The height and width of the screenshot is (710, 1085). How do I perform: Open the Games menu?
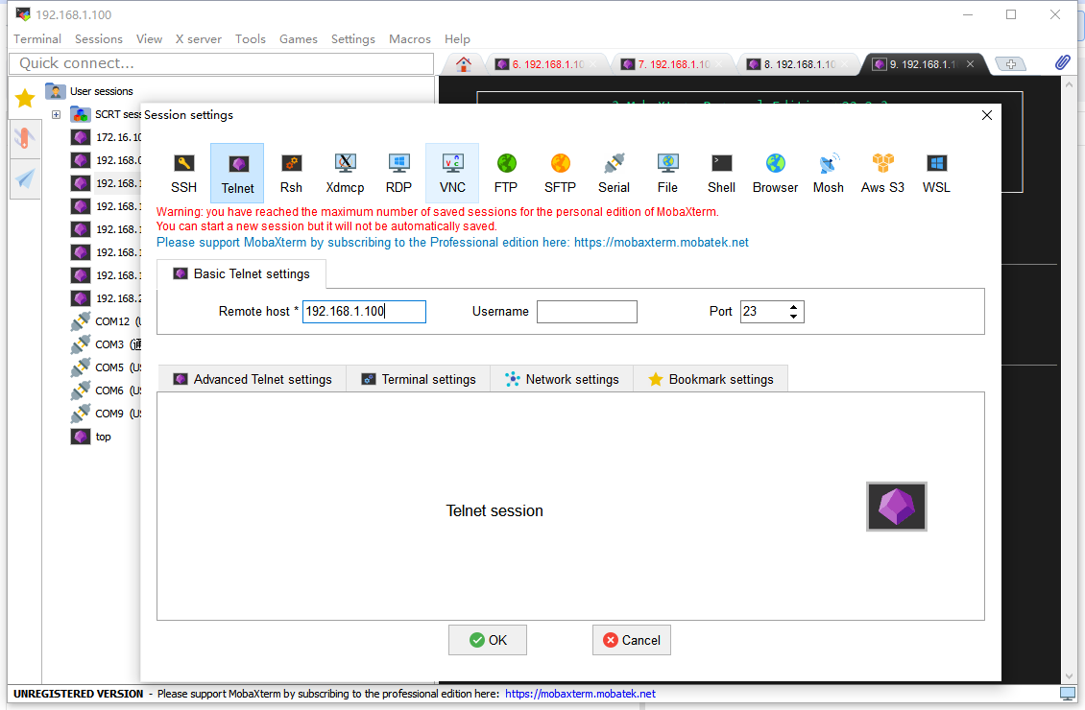click(299, 38)
